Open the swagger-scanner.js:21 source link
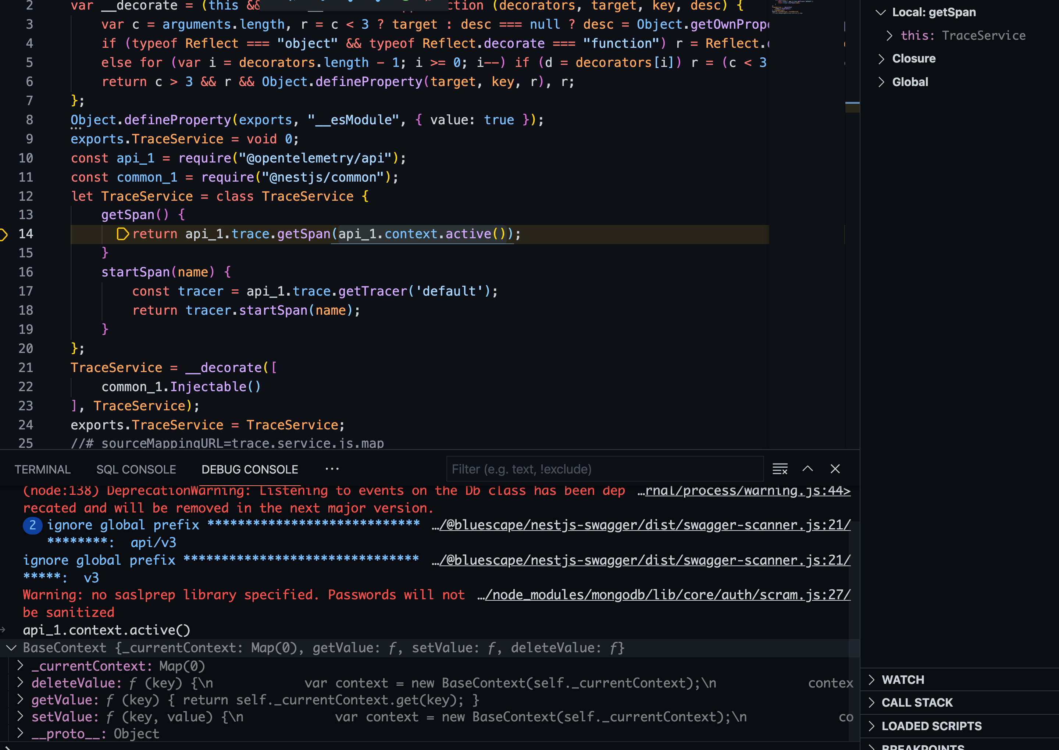This screenshot has height=750, width=1059. [x=644, y=525]
